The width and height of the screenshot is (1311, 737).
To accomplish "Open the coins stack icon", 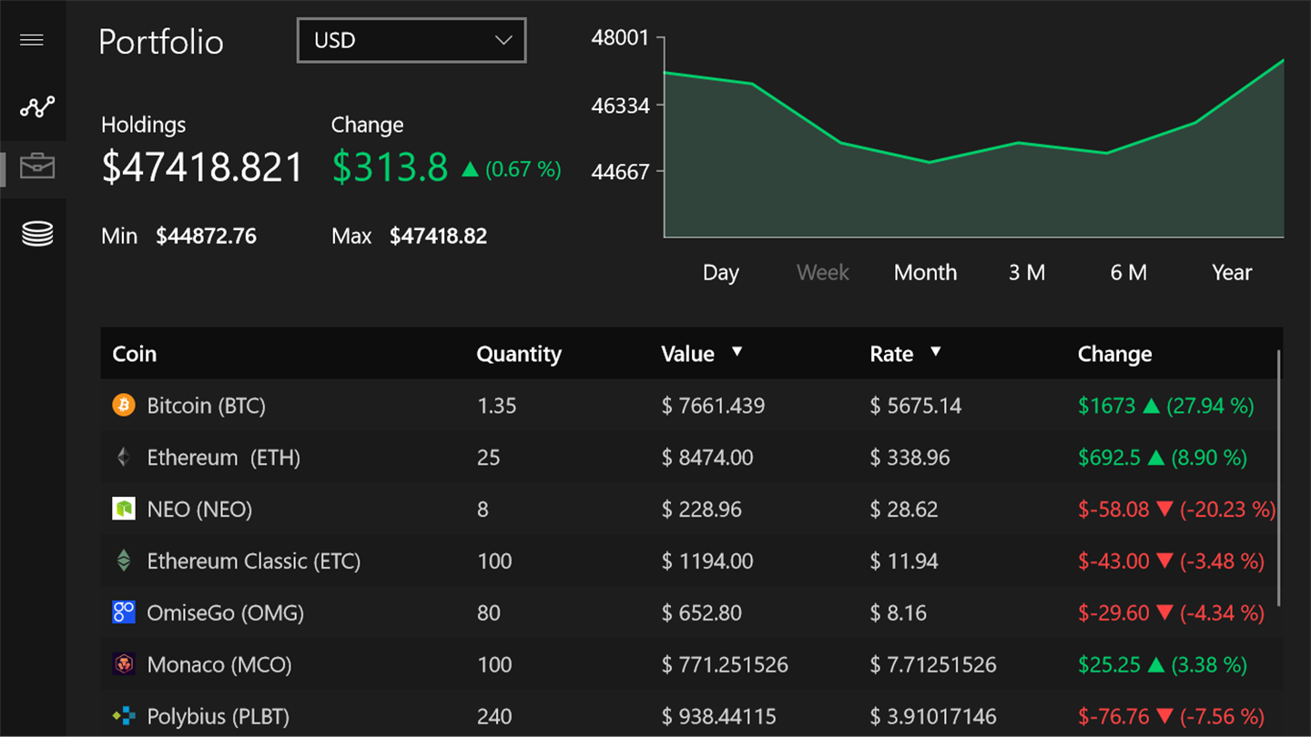I will (x=37, y=234).
